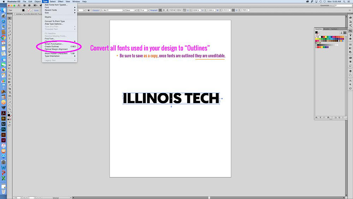Expand the Font submenu in Type menu
The image size is (353, 199).
[x=60, y=7]
